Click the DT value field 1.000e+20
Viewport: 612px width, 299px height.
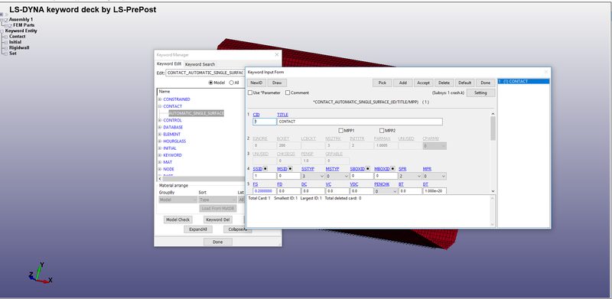point(435,191)
